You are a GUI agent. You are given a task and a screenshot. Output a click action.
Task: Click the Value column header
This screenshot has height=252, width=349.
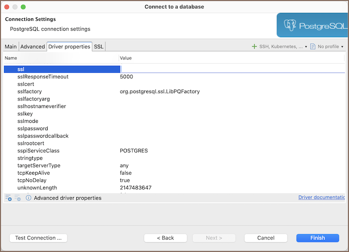point(126,58)
